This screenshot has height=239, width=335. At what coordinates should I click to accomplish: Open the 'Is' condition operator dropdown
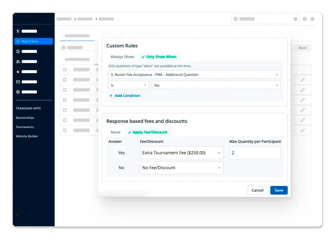pos(129,85)
